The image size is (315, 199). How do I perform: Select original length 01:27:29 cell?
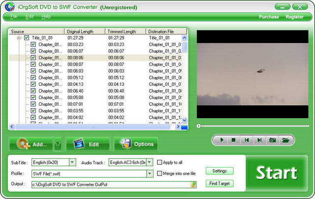pyautogui.click(x=75, y=38)
